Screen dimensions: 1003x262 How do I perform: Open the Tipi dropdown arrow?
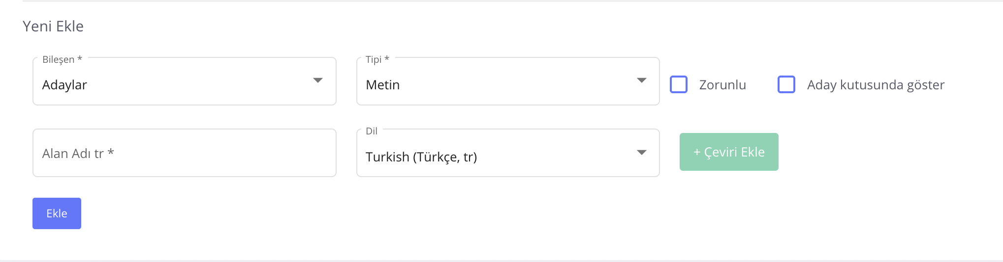coord(641,80)
